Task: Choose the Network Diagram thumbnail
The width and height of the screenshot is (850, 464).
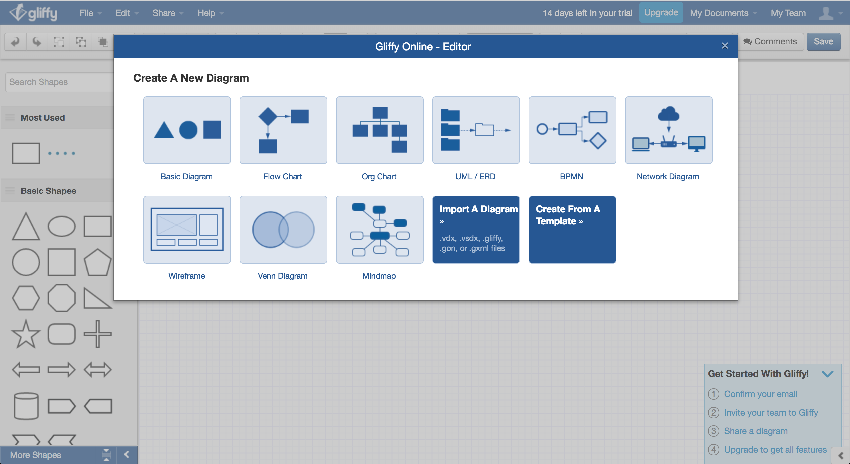Action: pos(668,130)
